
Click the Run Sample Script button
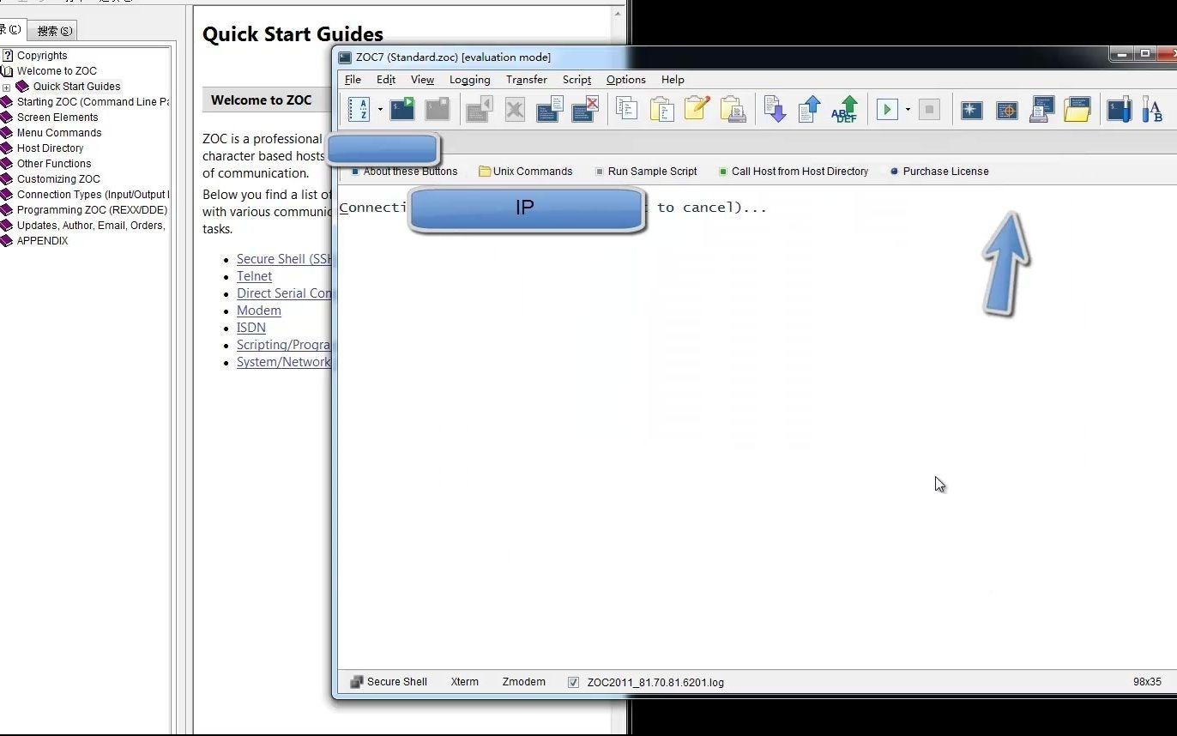646,172
